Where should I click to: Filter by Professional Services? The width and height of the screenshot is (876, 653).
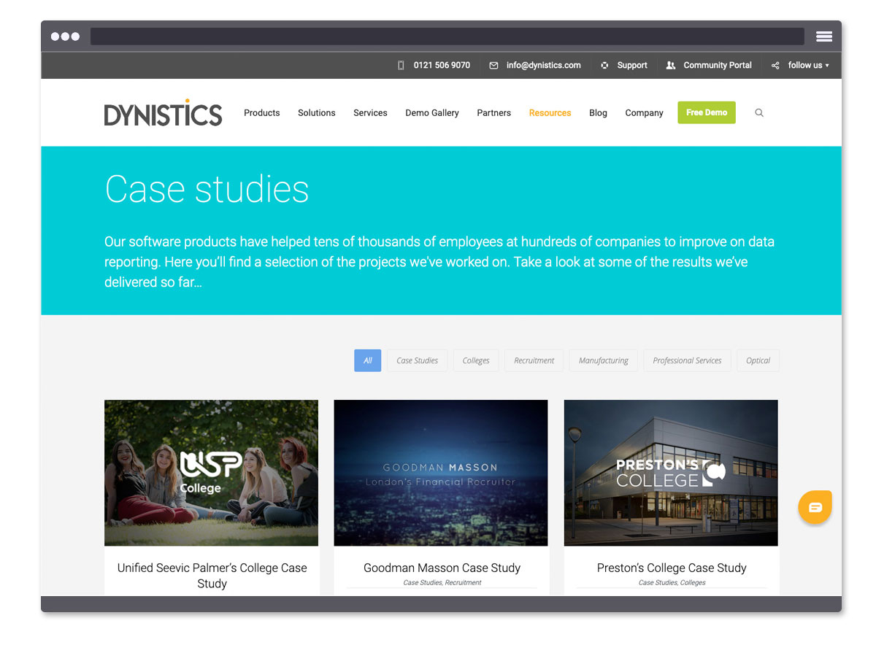687,360
